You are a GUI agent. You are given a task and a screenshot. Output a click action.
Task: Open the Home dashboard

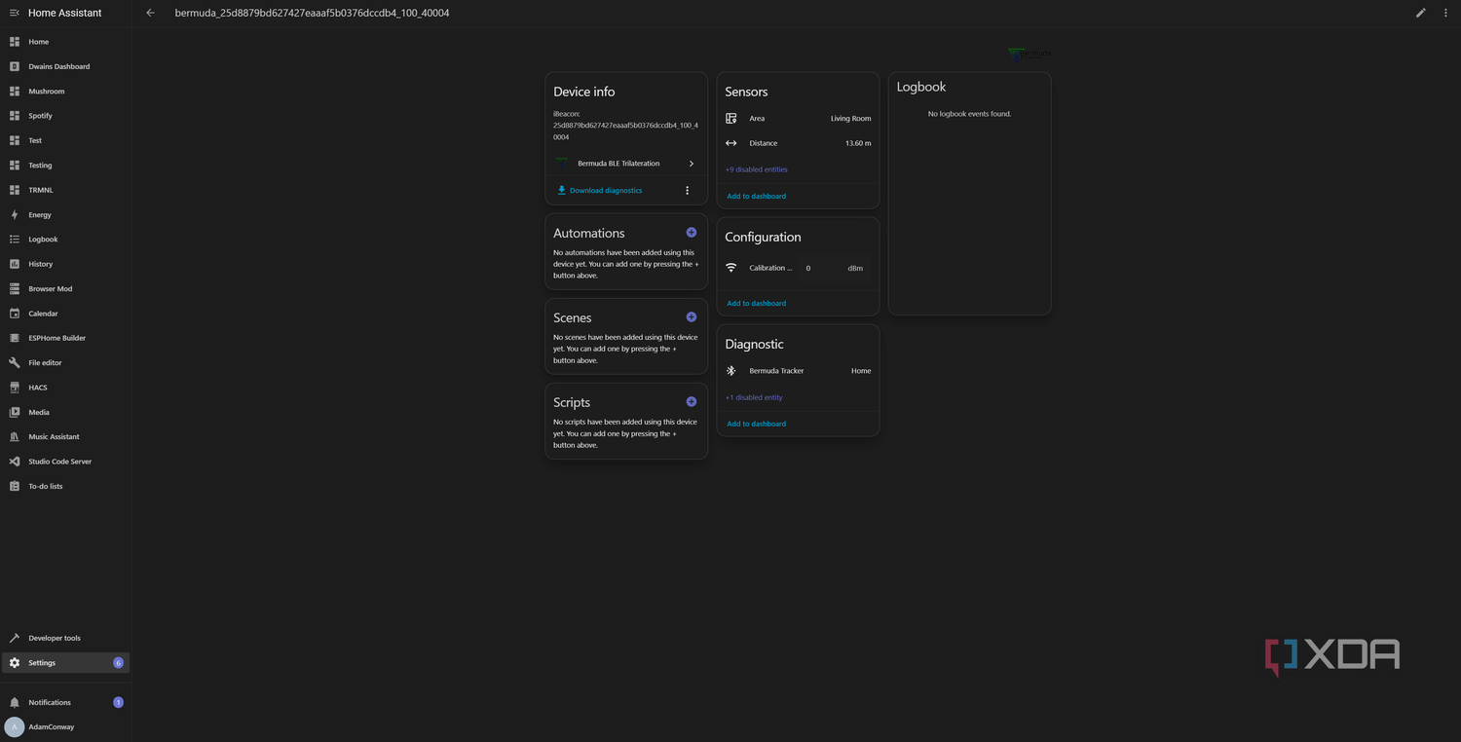point(65,42)
